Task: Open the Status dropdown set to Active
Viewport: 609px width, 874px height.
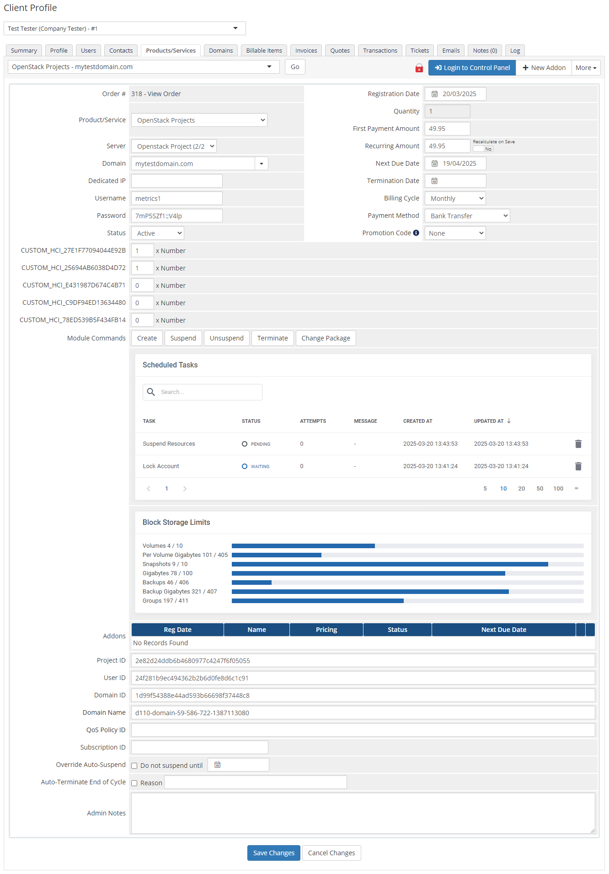Action: coord(157,233)
